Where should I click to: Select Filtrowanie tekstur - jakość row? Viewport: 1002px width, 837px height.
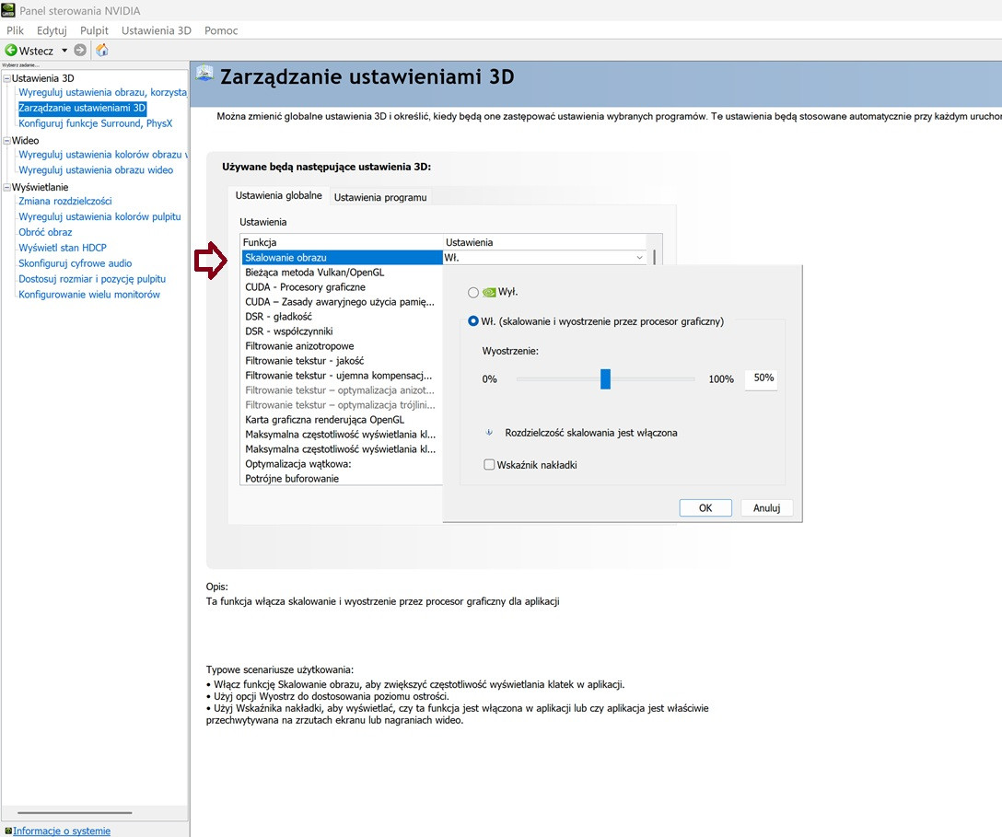click(342, 360)
